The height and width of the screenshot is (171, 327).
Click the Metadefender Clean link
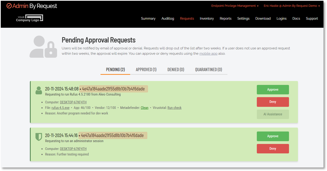144,108
